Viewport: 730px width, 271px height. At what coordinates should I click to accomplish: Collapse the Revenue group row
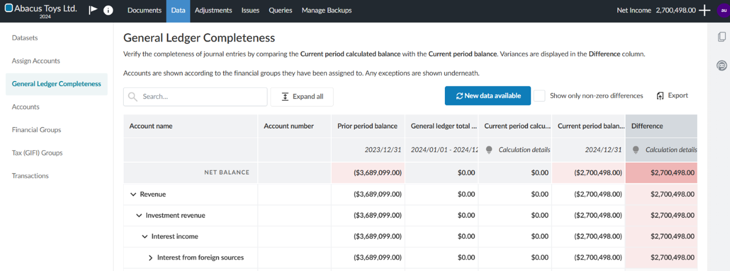[x=133, y=195]
